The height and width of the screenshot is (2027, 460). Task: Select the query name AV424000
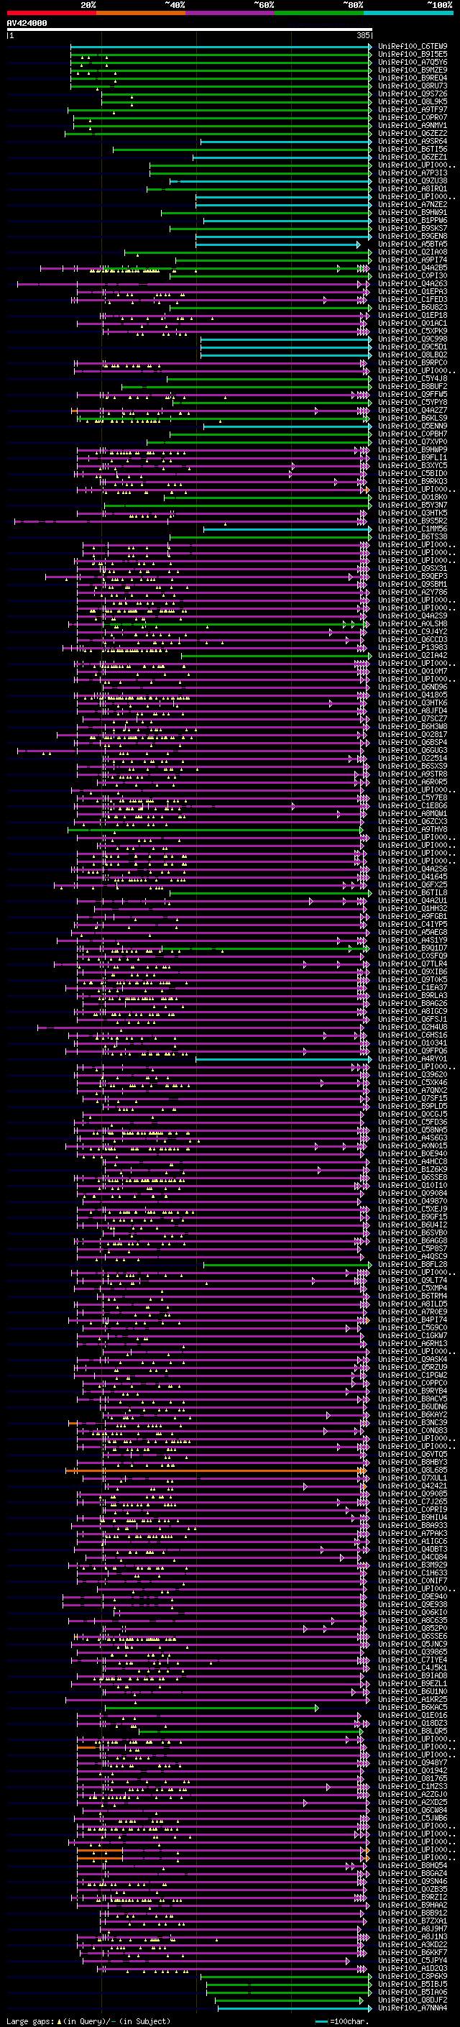(x=27, y=23)
